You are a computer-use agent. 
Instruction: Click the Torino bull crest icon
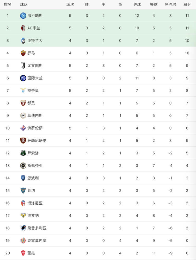23,103
